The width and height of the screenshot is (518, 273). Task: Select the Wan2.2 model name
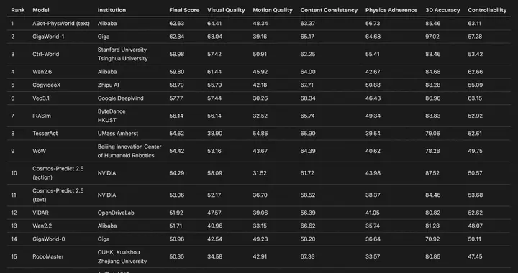[x=42, y=226]
